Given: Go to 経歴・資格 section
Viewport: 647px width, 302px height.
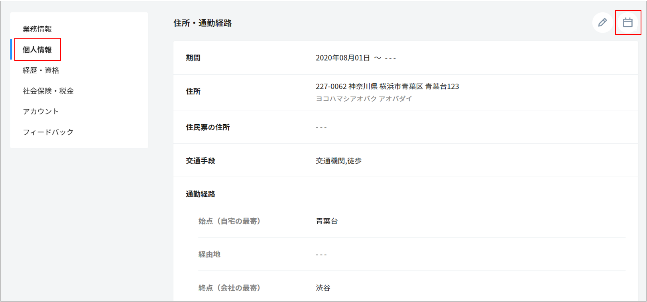Looking at the screenshot, I should click(41, 71).
